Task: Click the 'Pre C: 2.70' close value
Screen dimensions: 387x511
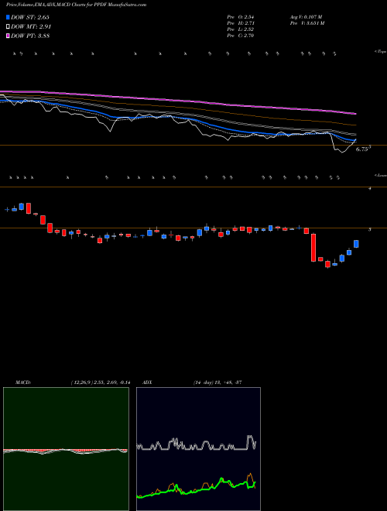Action: coord(241,36)
